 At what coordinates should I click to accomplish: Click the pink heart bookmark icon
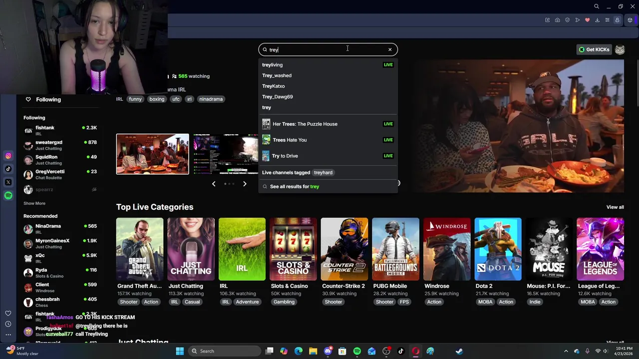[x=587, y=20]
